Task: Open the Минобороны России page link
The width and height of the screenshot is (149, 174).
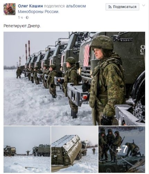Action: pyautogui.click(x=38, y=12)
